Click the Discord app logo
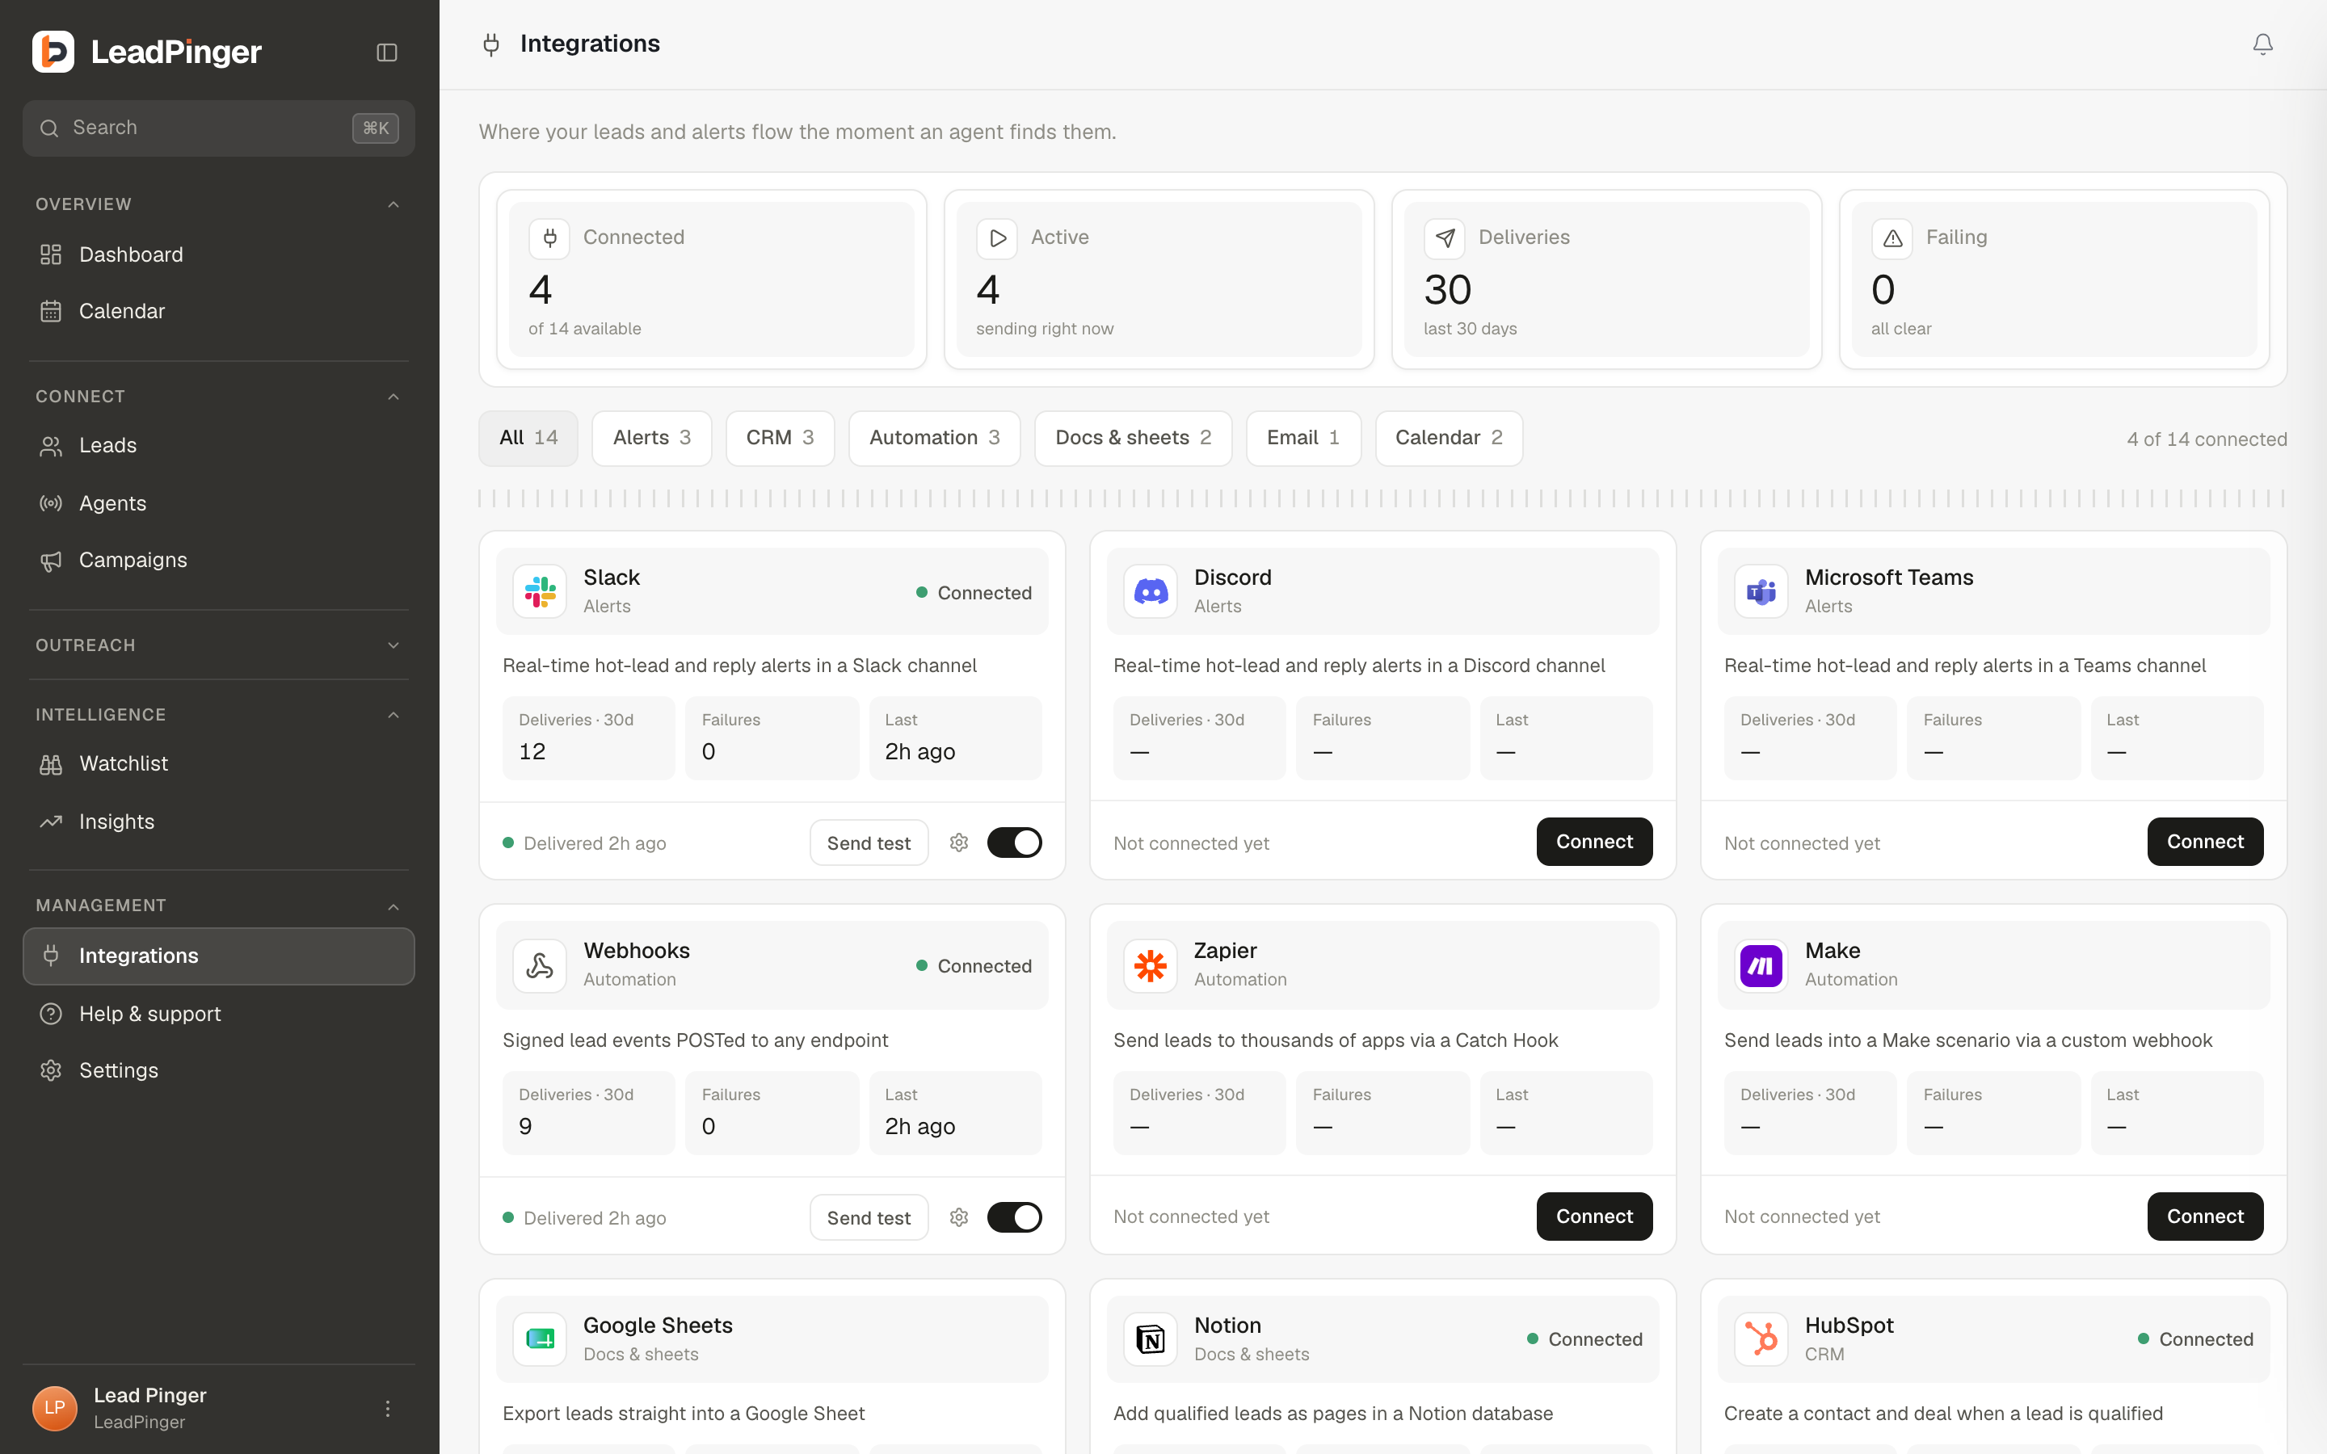Screen dimensions: 2327x1454 coord(1151,591)
